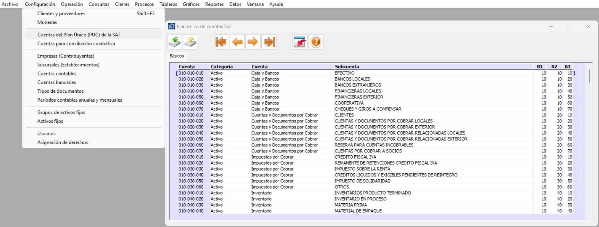Click the save-to-disk icon with green arrow

(x=175, y=42)
